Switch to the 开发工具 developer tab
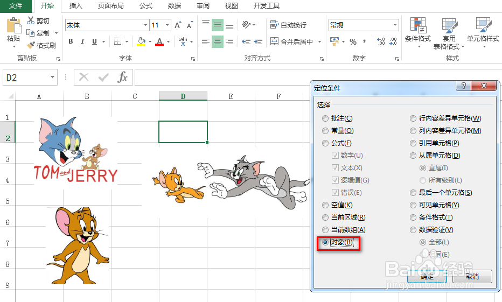 click(267, 6)
